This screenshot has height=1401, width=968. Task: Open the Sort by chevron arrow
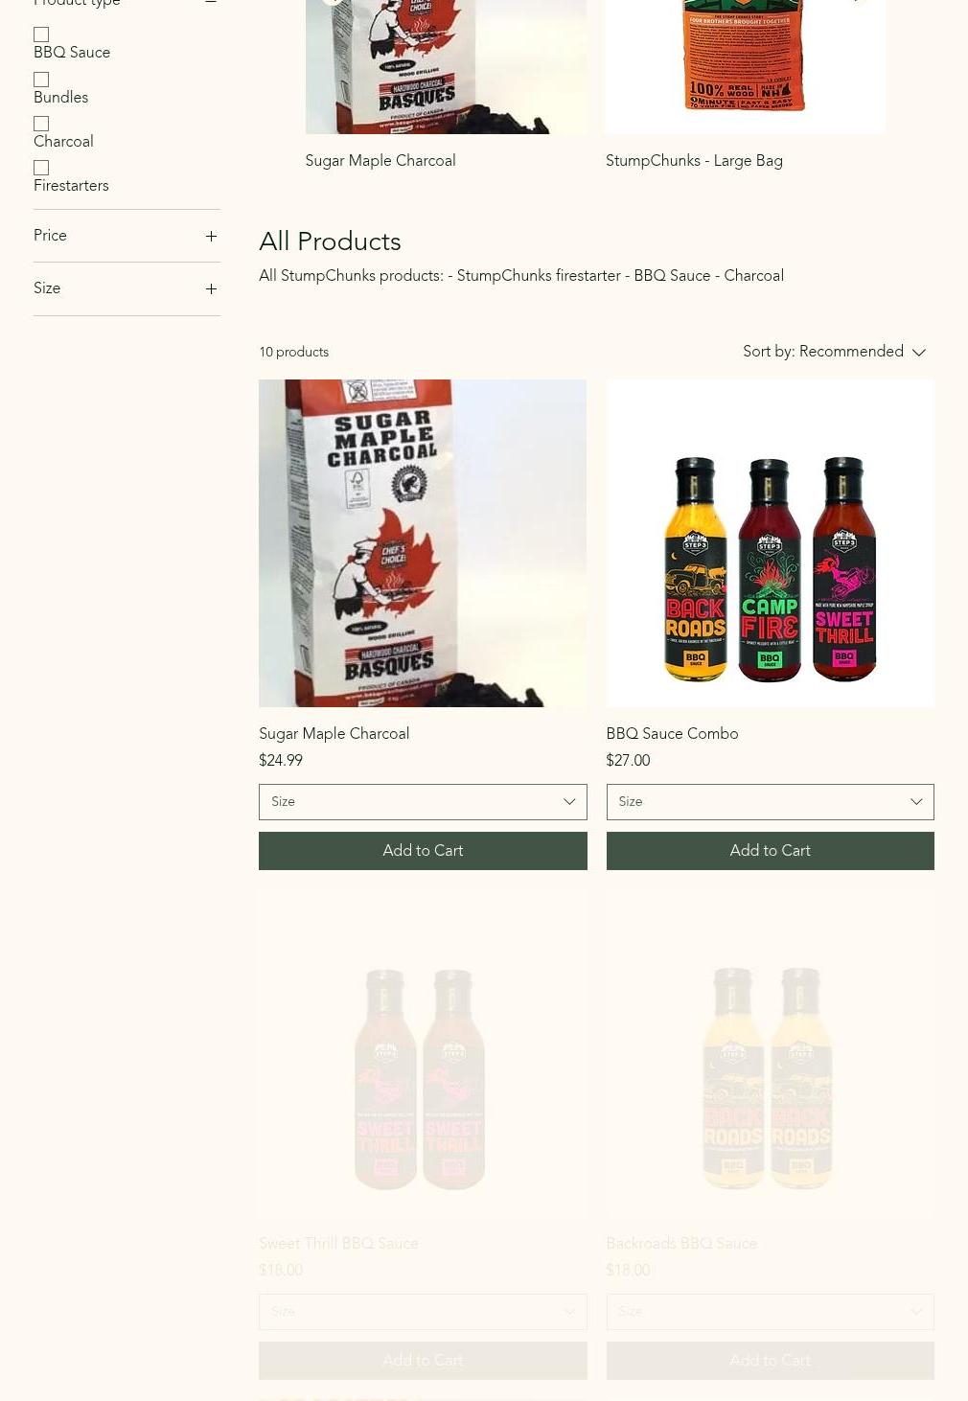(x=919, y=353)
